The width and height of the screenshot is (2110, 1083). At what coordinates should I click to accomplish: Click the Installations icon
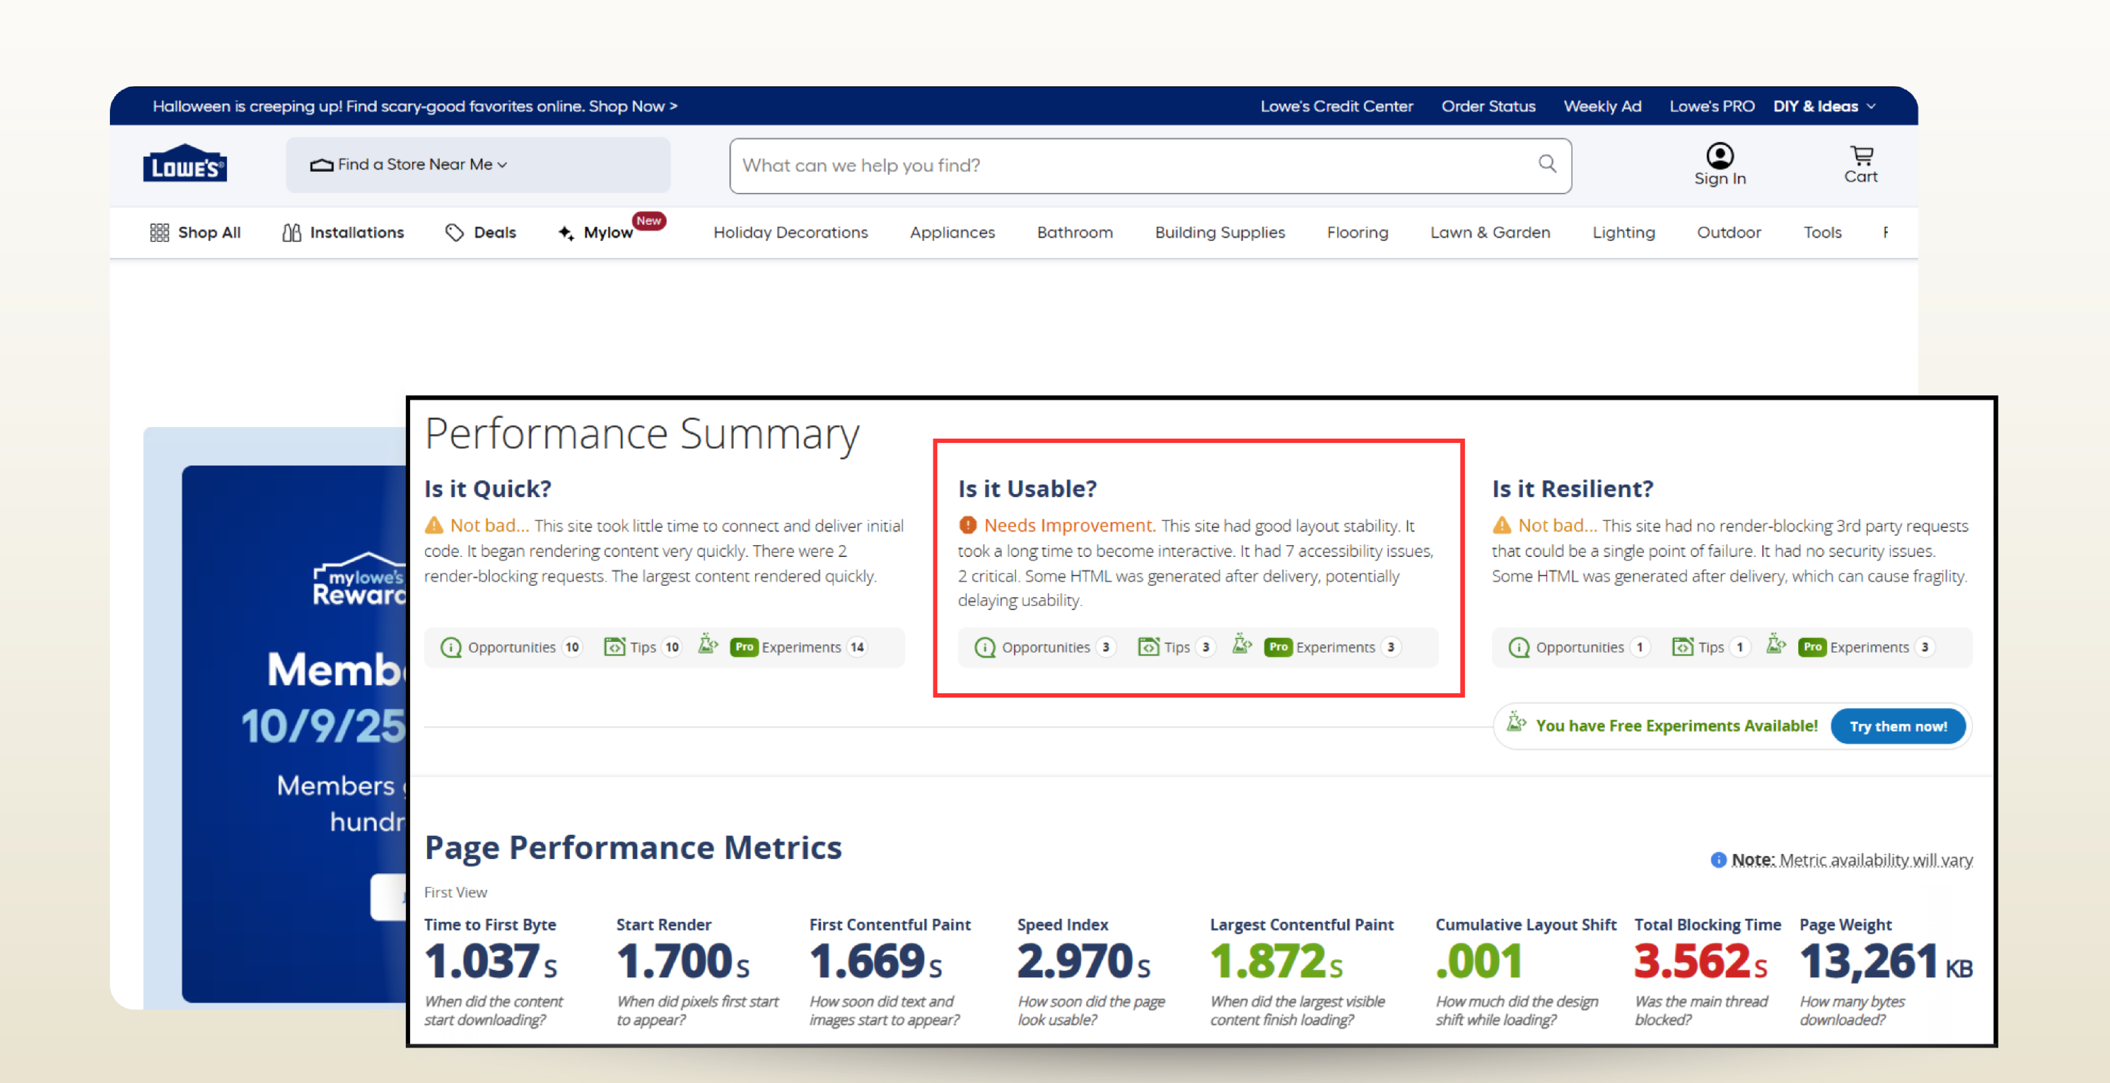(292, 232)
